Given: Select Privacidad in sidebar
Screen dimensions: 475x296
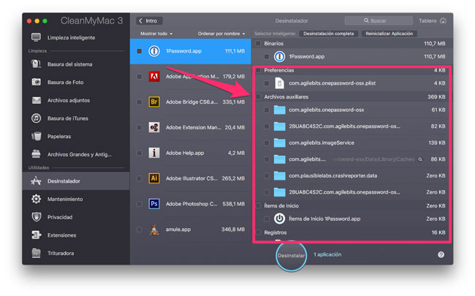Looking at the screenshot, I should pos(76,217).
